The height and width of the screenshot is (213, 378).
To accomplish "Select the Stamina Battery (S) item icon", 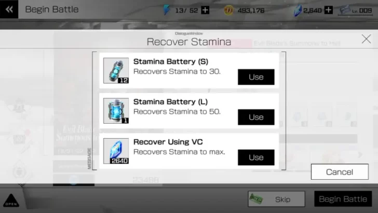I will 116,71.
